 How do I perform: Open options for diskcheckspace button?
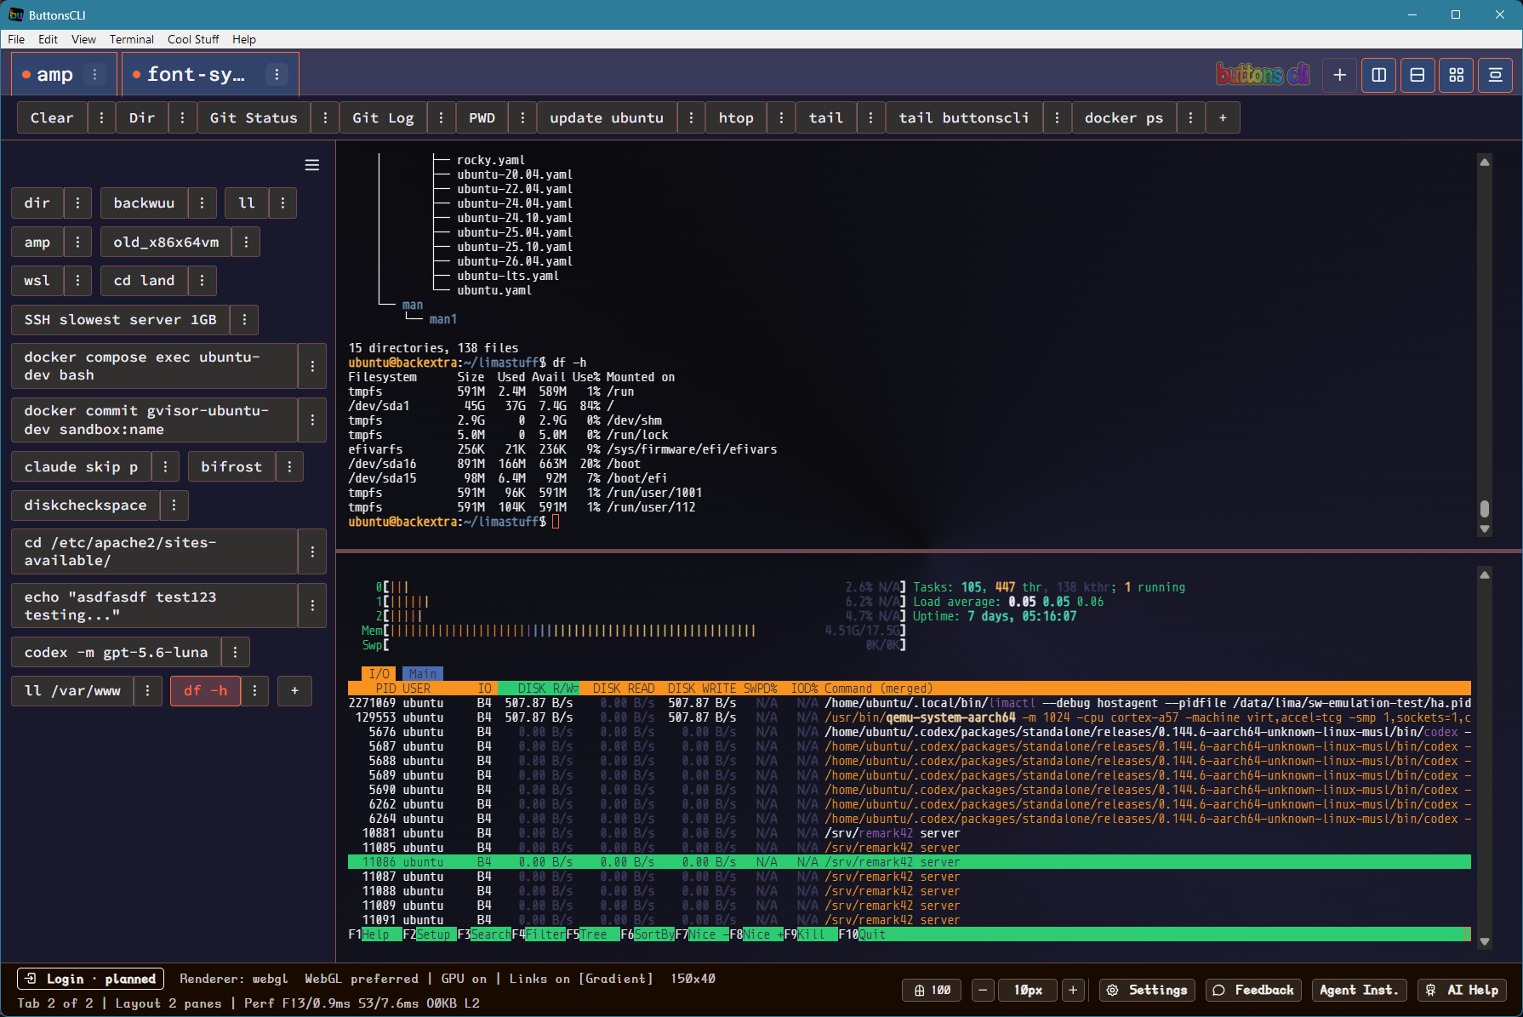tap(174, 506)
